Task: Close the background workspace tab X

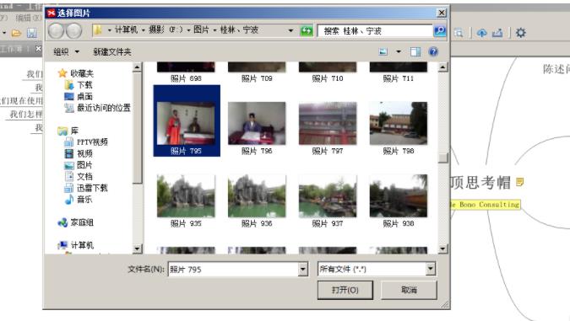Action: [x=38, y=49]
